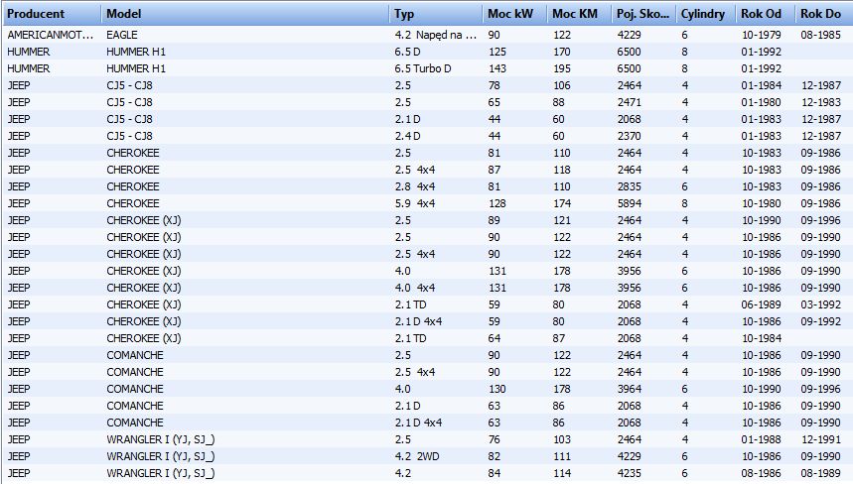Select the 2.4 D type cell
The height and width of the screenshot is (484, 853).
click(x=407, y=136)
